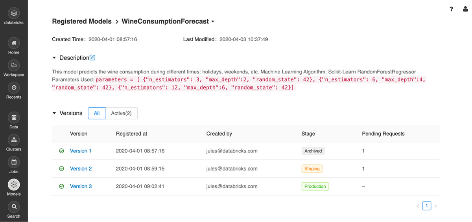472x222 pixels.
Task: Click page 1 pagination button
Action: click(427, 205)
